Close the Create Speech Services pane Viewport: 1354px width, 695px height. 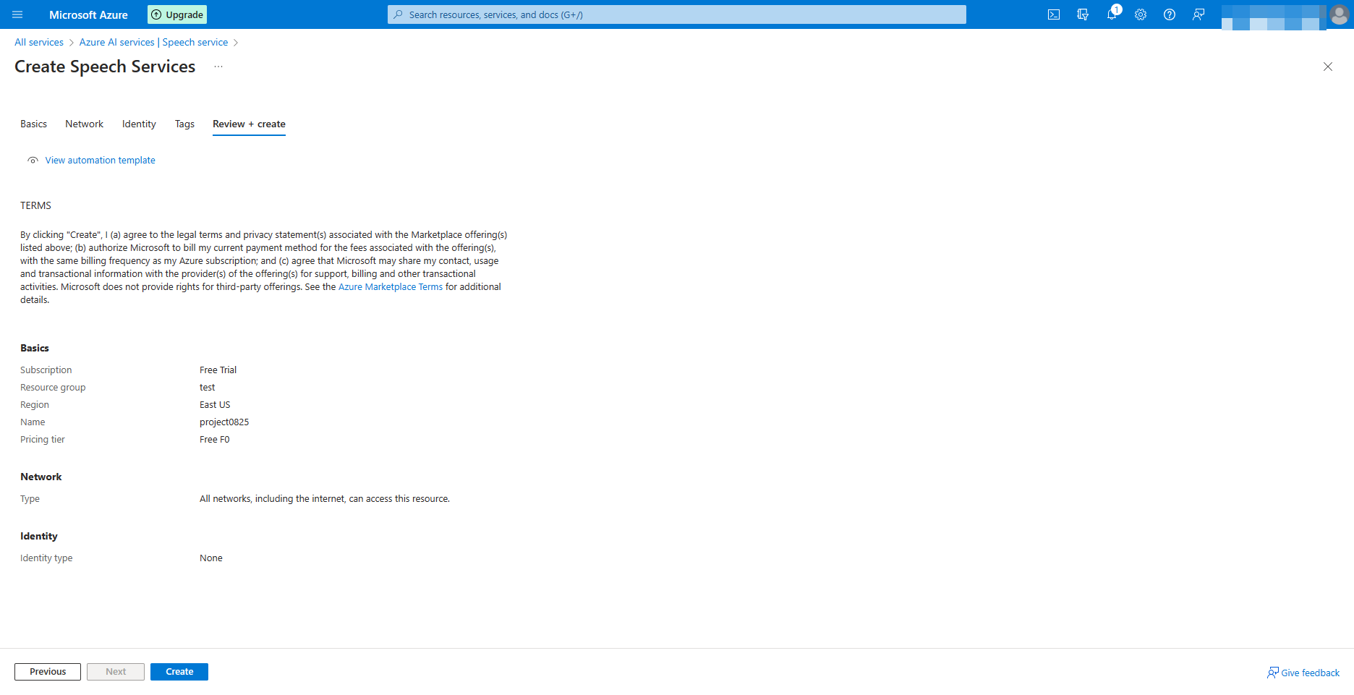1328,67
